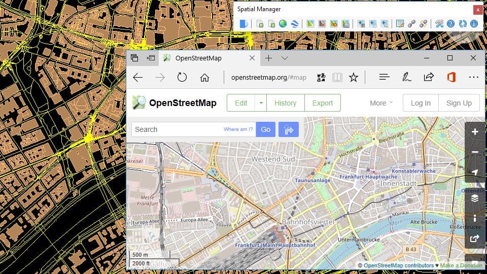
Task: Show tabs you've set aside
Action: (x=134, y=58)
